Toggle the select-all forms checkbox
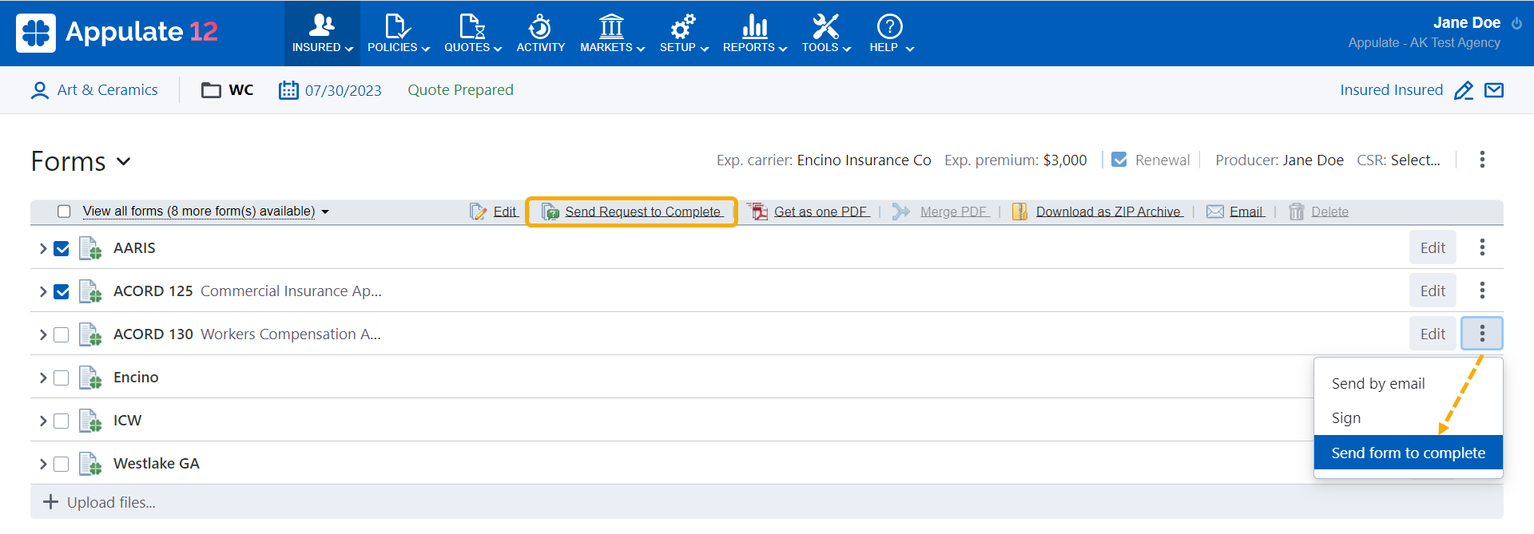 pyautogui.click(x=64, y=212)
